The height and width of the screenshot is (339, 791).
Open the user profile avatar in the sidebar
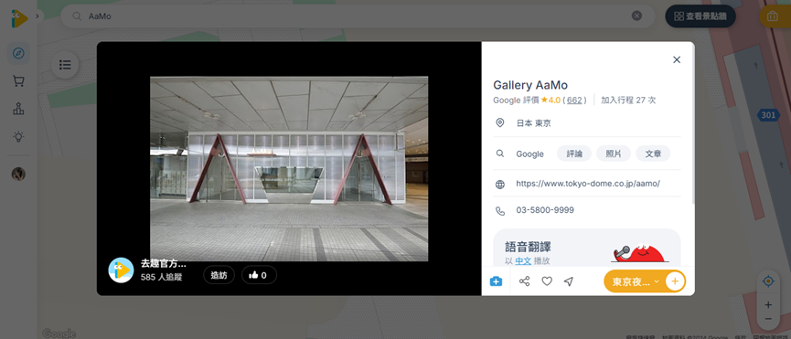pyautogui.click(x=18, y=175)
